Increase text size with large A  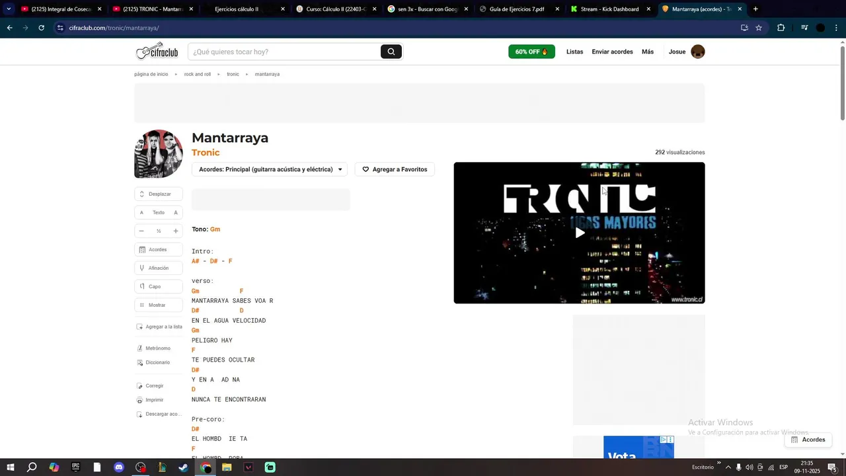pyautogui.click(x=176, y=212)
